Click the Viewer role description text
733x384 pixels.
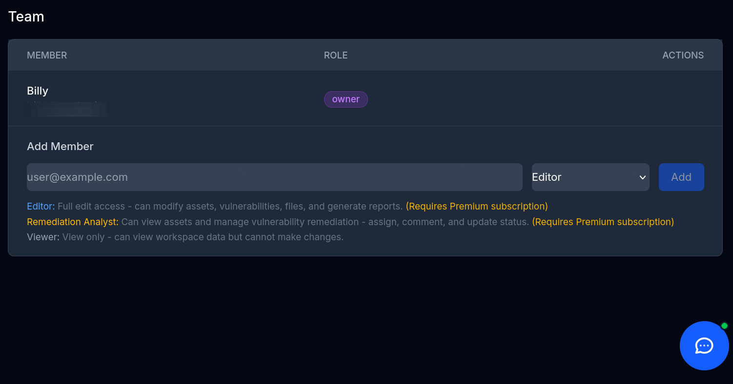(185, 237)
